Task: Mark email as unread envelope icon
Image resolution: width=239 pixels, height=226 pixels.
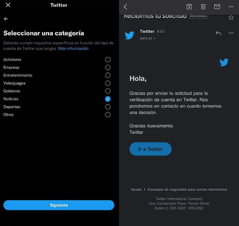Action: pyautogui.click(x=217, y=7)
